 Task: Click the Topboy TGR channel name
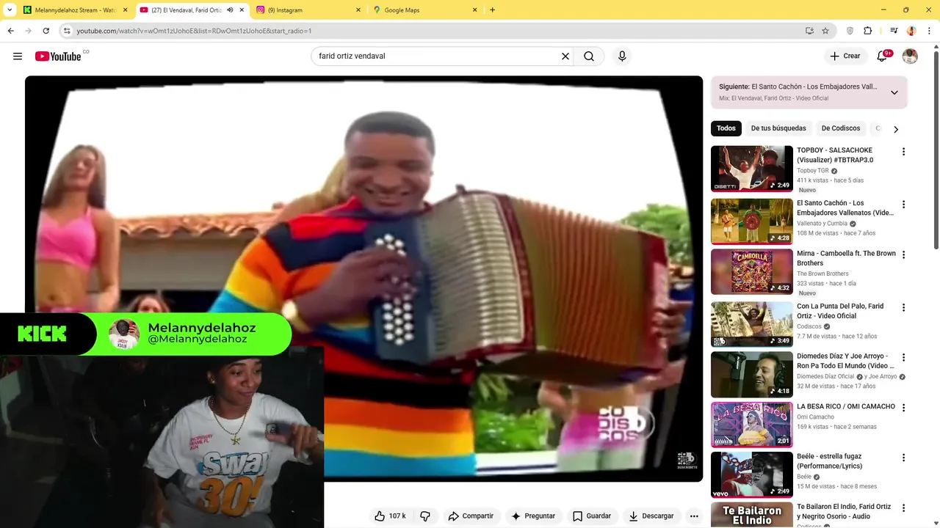point(813,171)
